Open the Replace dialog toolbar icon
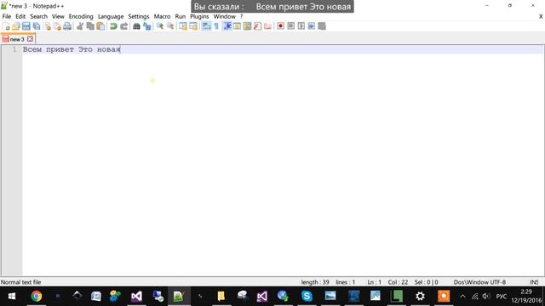The image size is (545, 306). coord(147,26)
